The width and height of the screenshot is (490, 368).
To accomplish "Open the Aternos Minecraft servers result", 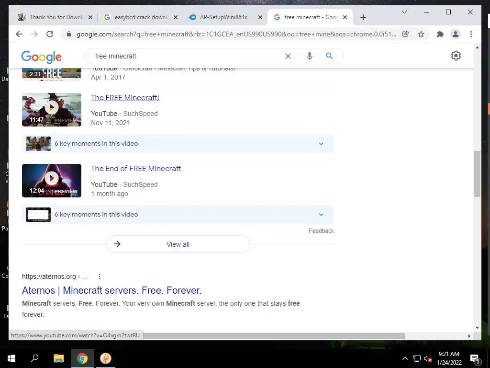I will coord(111,290).
